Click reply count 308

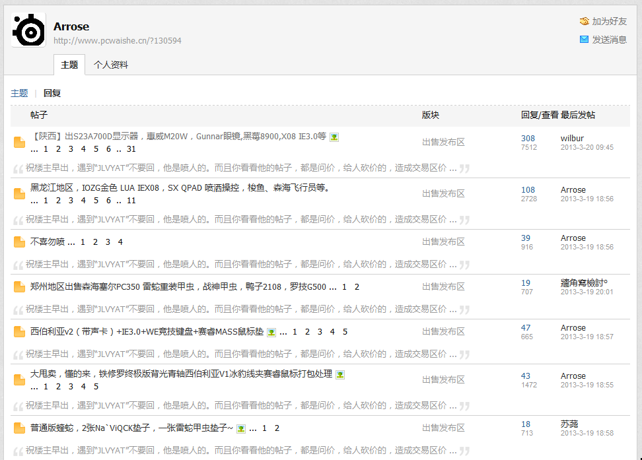pyautogui.click(x=528, y=139)
